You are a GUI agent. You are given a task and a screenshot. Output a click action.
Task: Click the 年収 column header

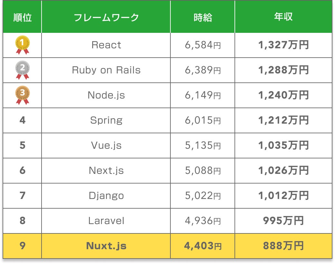(283, 17)
